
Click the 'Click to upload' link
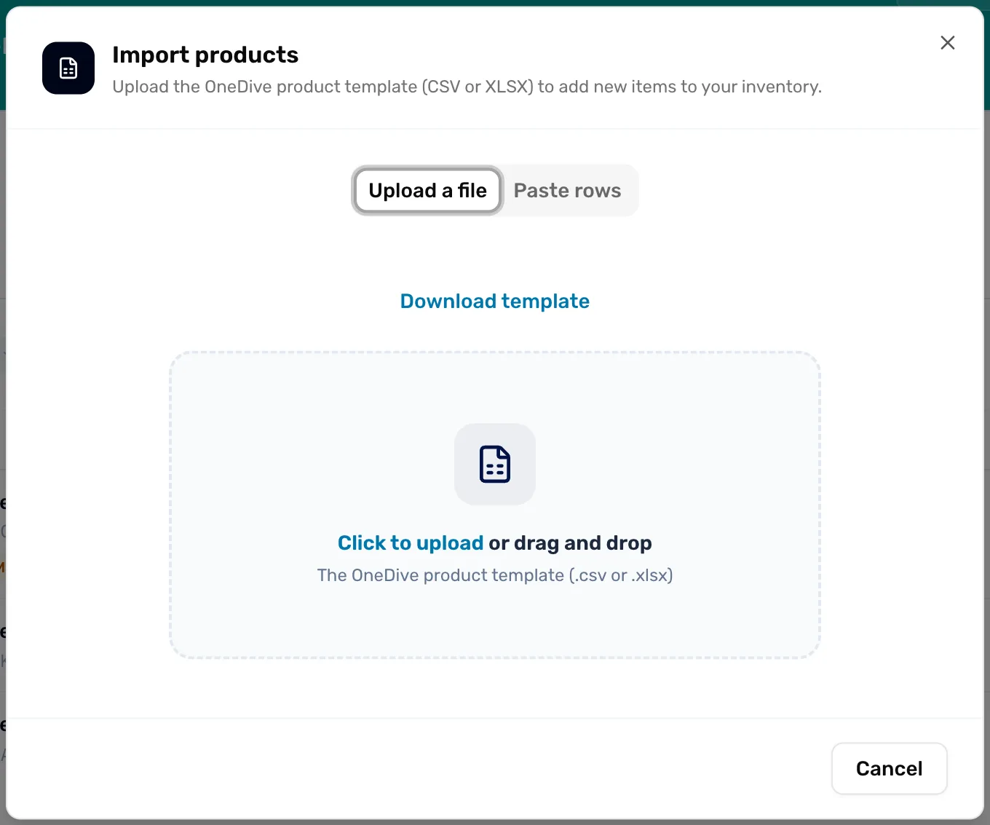pyautogui.click(x=411, y=543)
